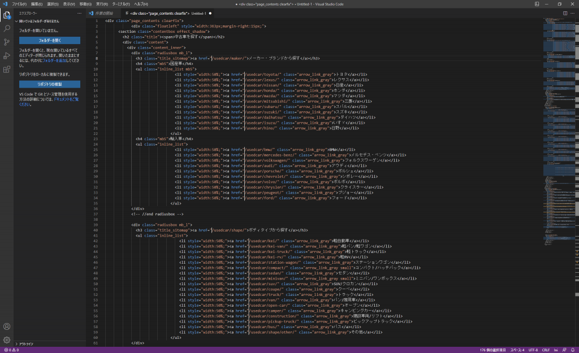Click the エクスプローラー panel title

click(28, 14)
